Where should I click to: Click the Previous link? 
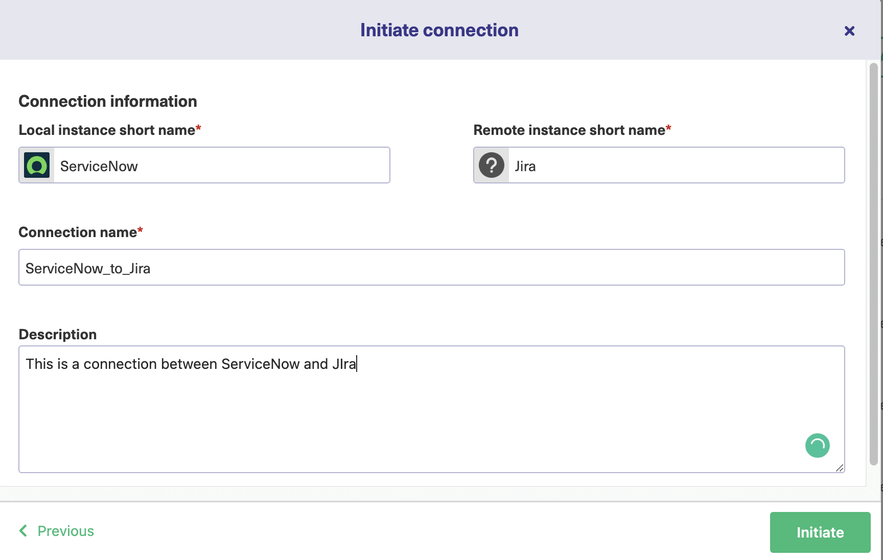pos(65,530)
